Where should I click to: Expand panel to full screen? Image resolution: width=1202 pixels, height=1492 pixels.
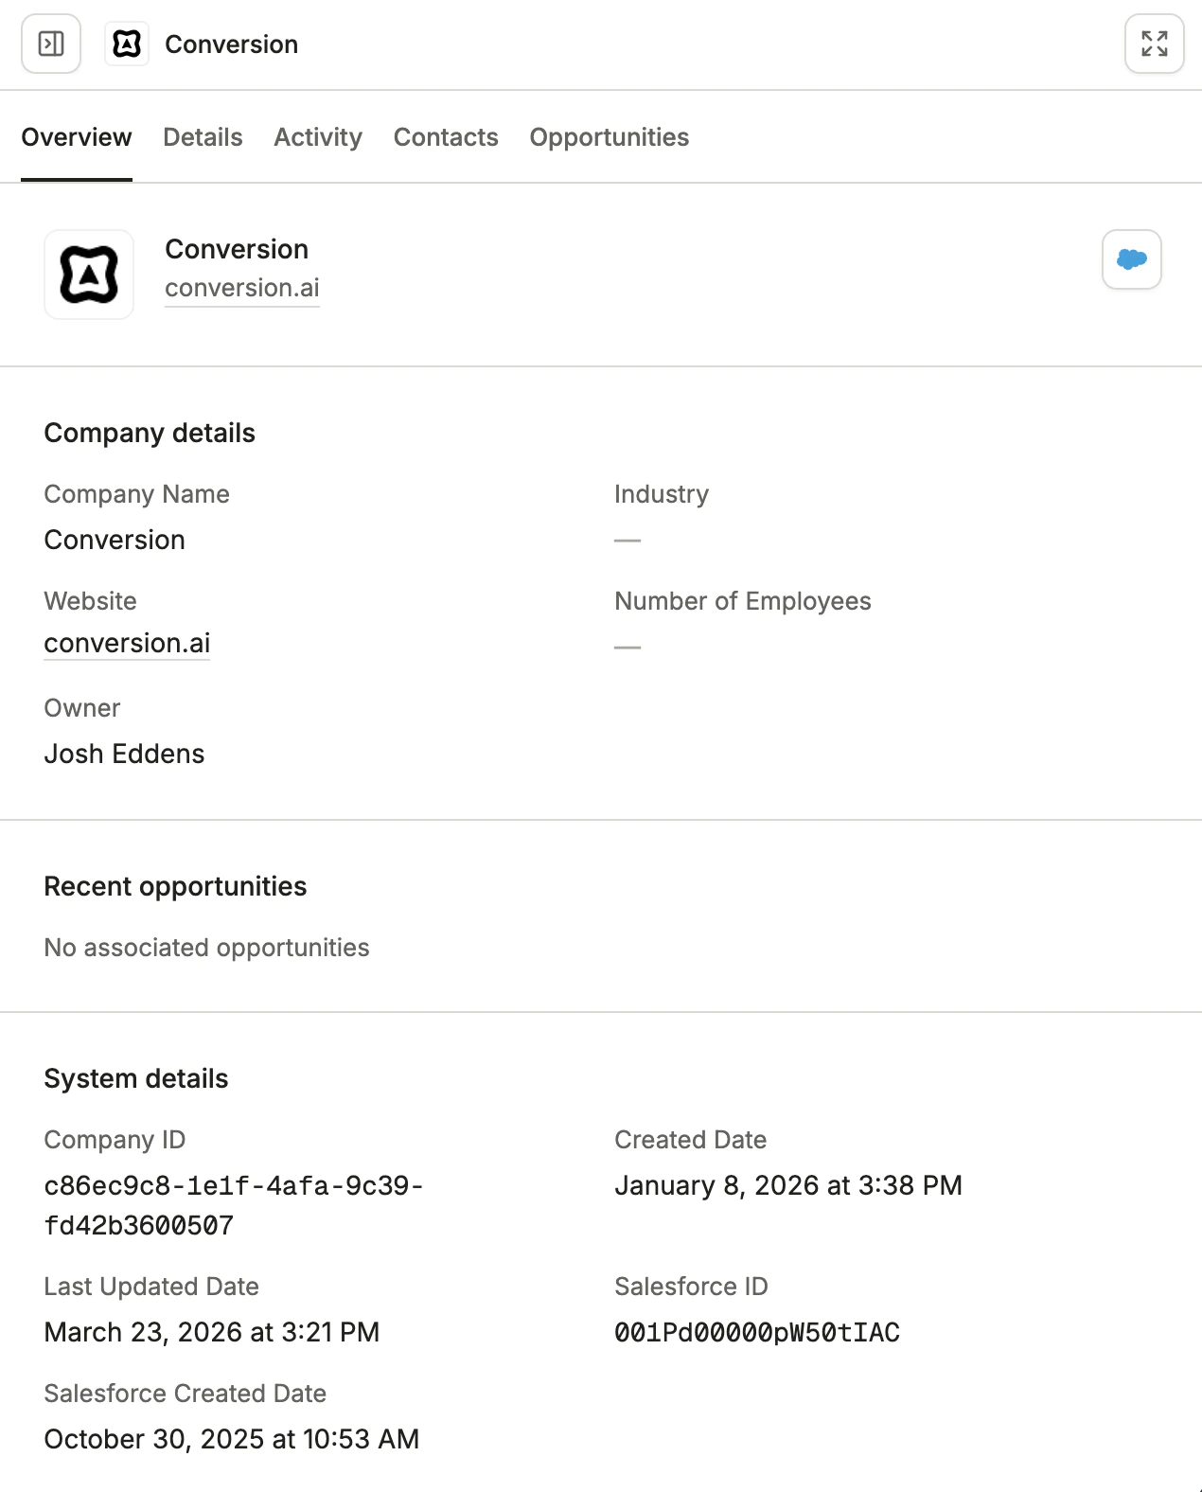1154,44
